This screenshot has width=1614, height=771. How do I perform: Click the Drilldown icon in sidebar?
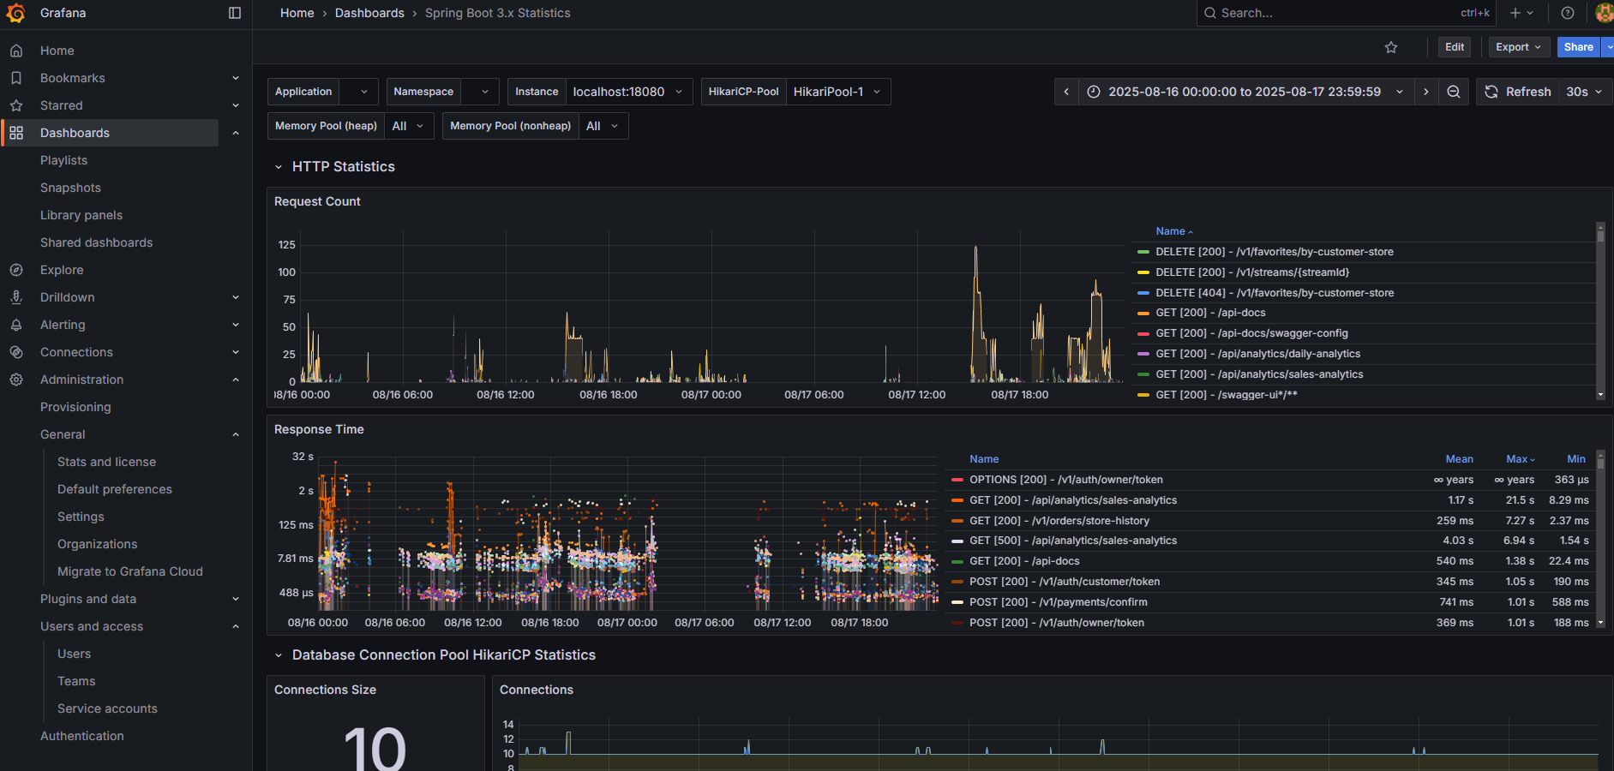[x=16, y=297]
